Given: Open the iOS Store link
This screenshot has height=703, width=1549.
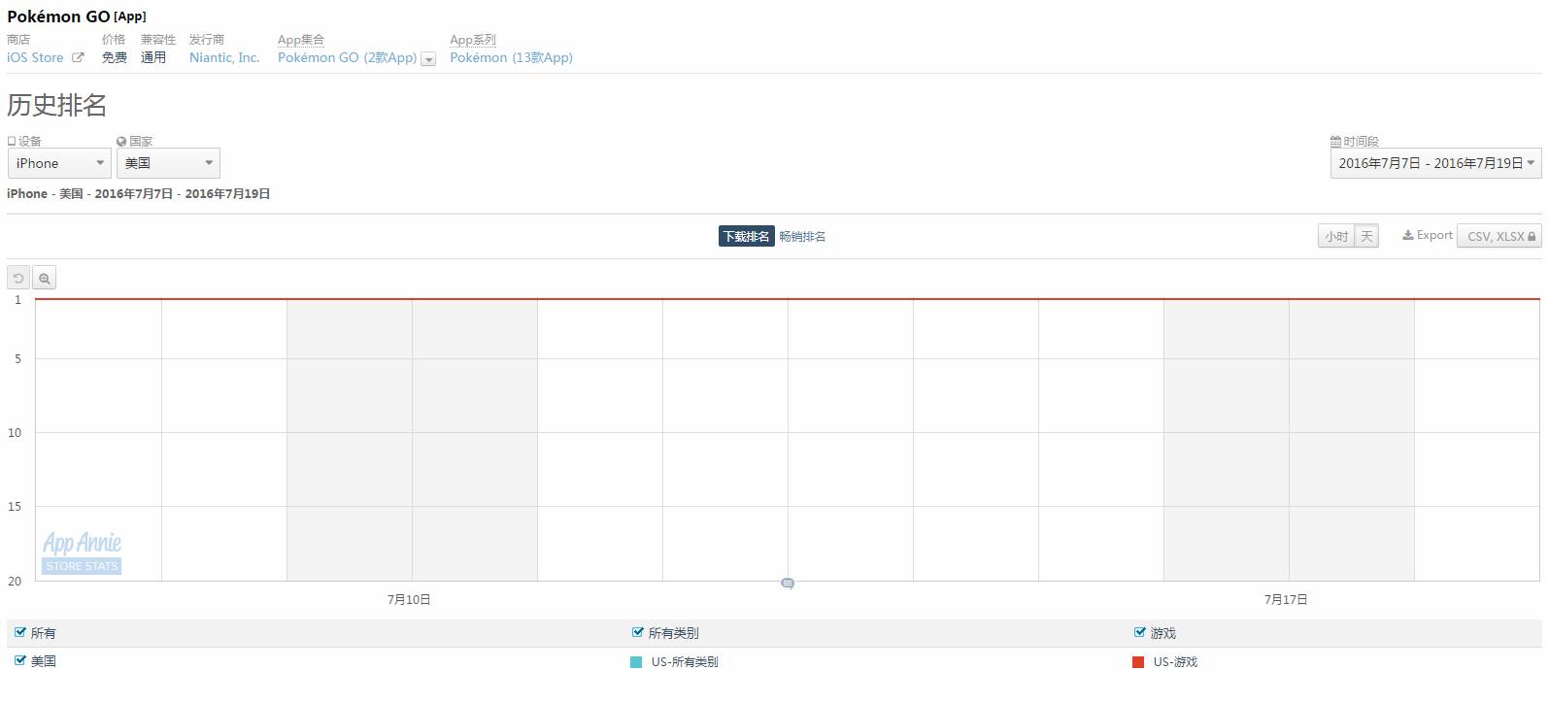Looking at the screenshot, I should coord(35,58).
